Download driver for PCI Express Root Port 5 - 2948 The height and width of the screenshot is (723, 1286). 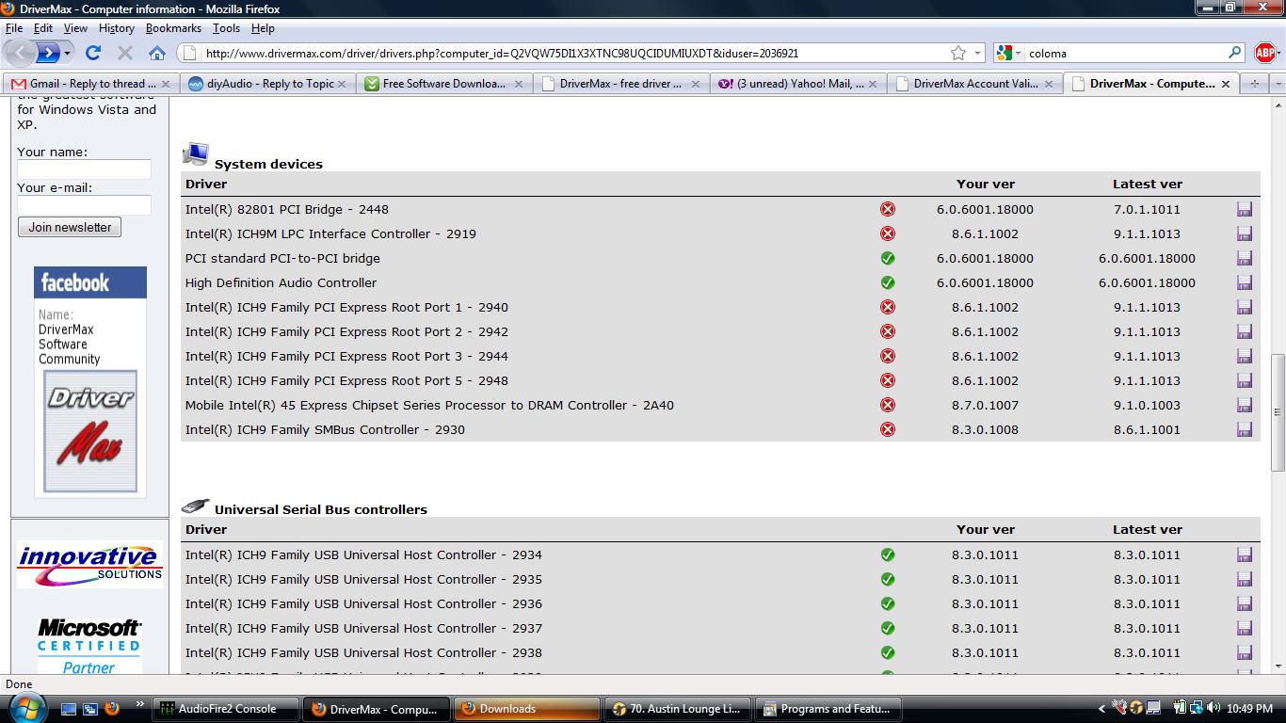pyautogui.click(x=1244, y=380)
